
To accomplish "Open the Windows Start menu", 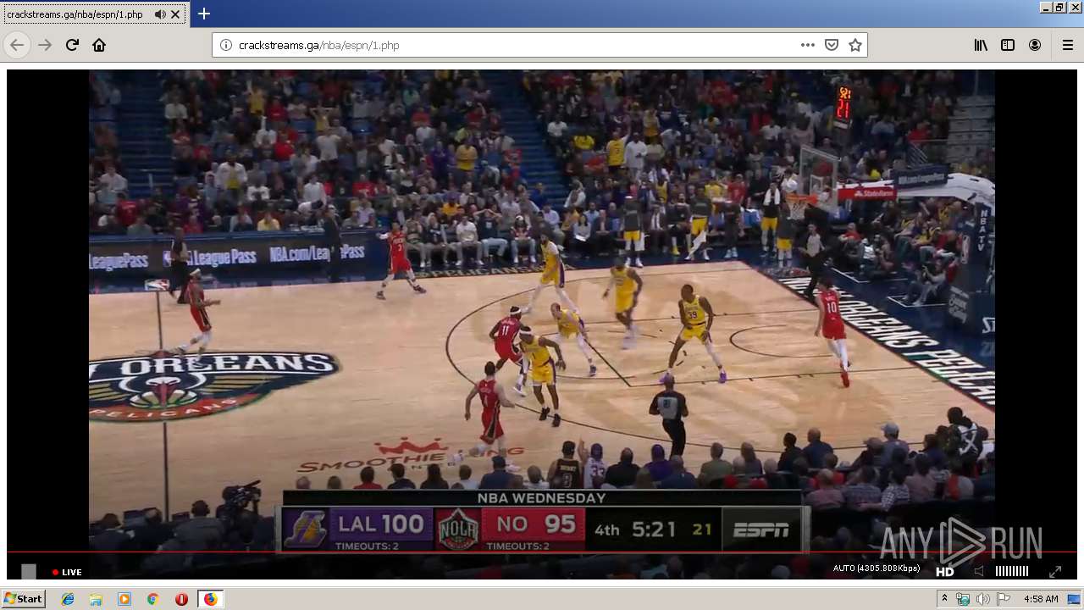I will (x=23, y=599).
